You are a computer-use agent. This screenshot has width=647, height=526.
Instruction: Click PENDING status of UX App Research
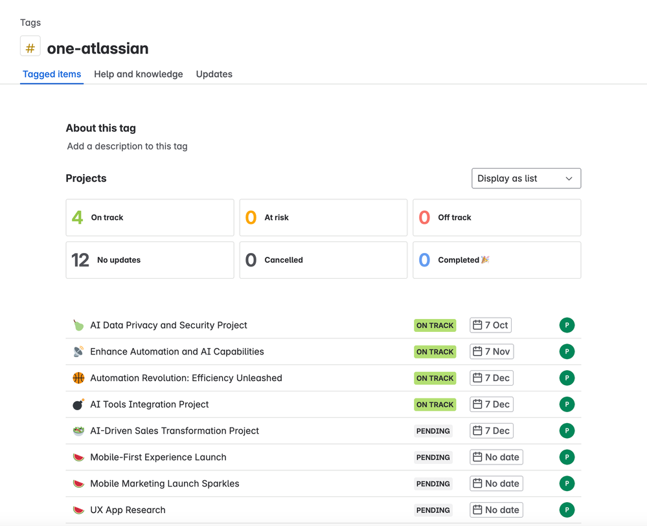coord(433,510)
